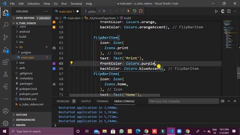Open WhatsApp from the taskbar
Image resolution: width=240 pixels, height=135 pixels.
121,131
